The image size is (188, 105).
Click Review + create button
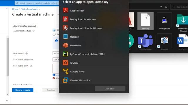(x=23, y=90)
